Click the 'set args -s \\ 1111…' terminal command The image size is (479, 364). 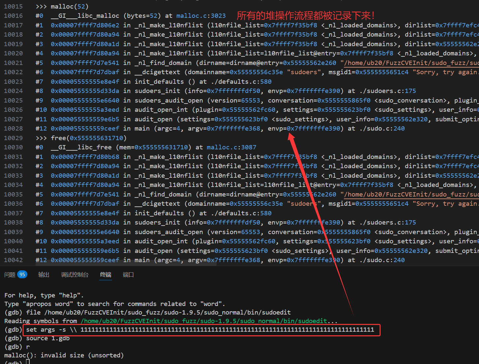click(200, 330)
